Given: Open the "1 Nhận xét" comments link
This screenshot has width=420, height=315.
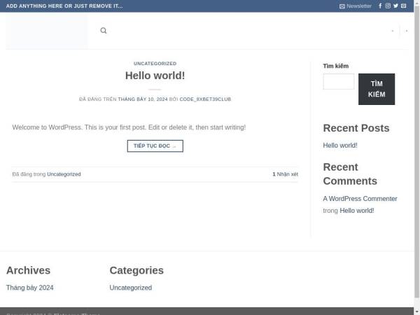Looking at the screenshot, I should [x=285, y=174].
